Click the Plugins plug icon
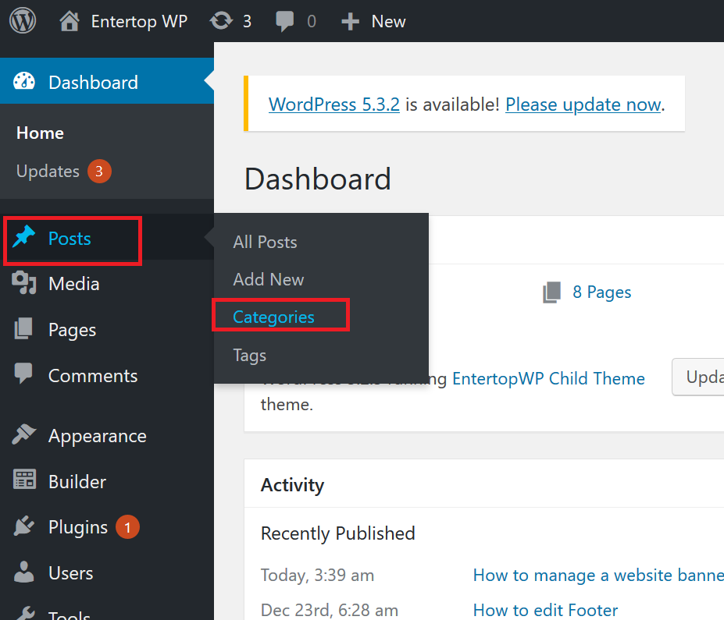This screenshot has width=724, height=620. coord(24,526)
